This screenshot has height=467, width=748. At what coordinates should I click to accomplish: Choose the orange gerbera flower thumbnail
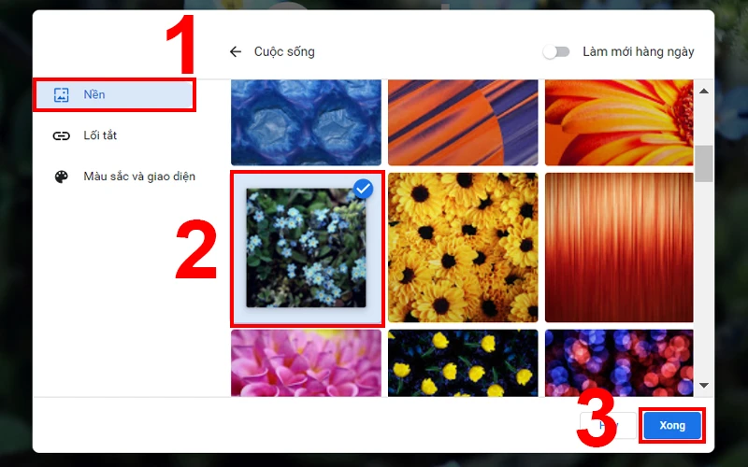(x=619, y=122)
